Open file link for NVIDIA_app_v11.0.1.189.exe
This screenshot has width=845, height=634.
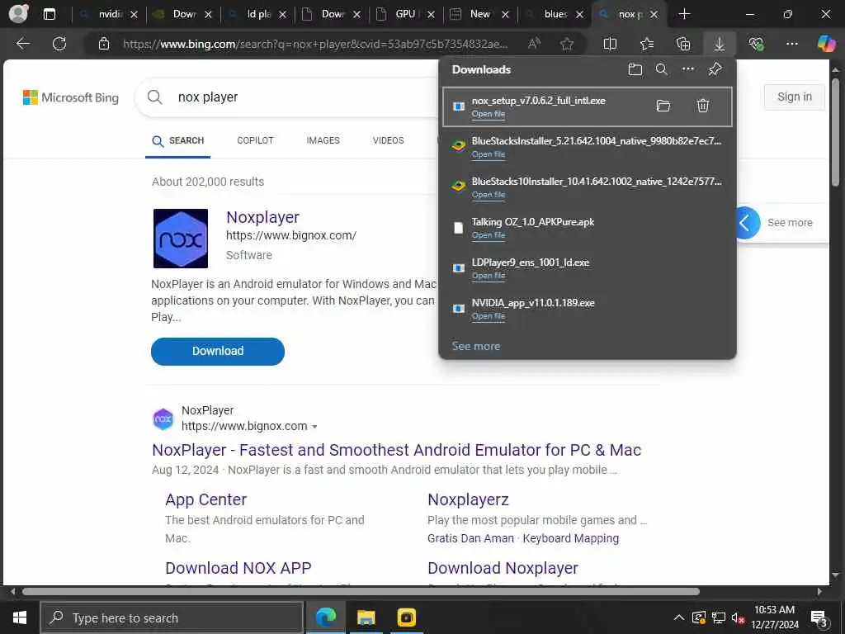point(489,316)
